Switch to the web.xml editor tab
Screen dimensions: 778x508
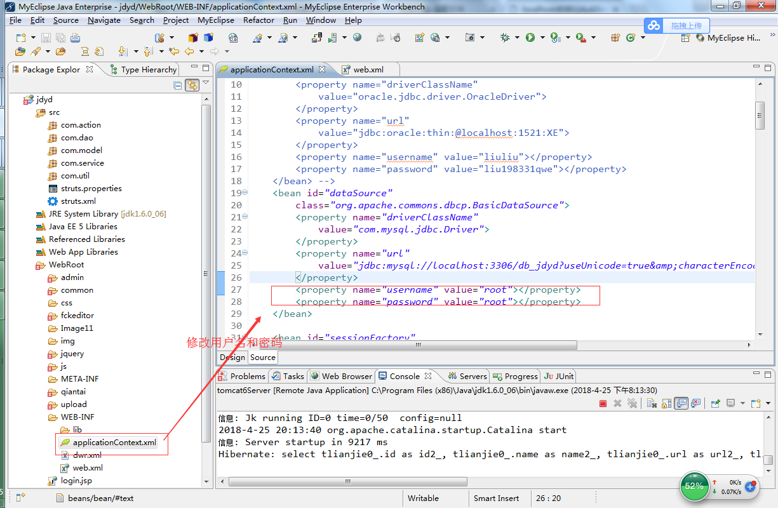coord(369,70)
